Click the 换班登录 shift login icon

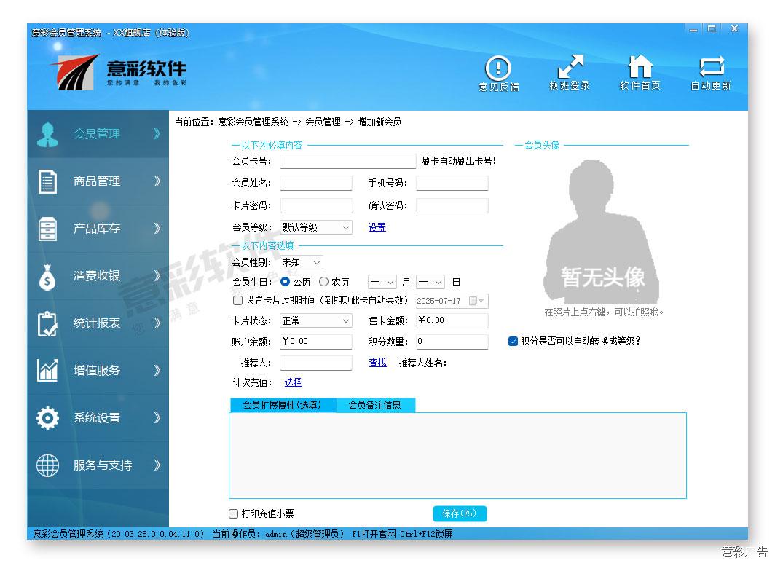click(x=570, y=70)
